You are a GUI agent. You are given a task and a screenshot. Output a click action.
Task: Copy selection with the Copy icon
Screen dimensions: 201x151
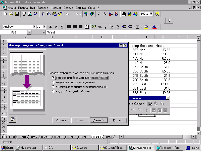coord(48,14)
